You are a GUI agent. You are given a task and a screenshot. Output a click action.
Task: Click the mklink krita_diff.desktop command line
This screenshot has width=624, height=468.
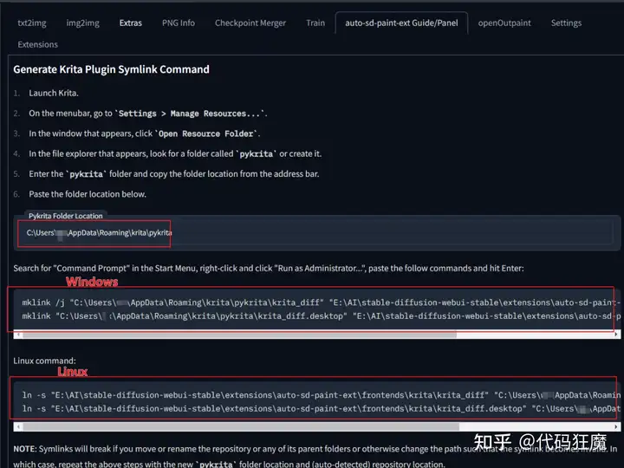click(322, 316)
